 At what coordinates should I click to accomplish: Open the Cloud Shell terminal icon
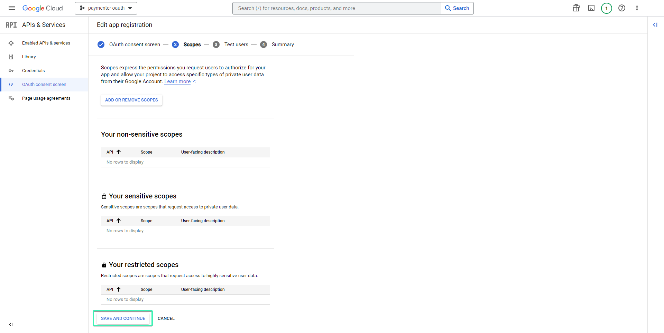(x=591, y=8)
